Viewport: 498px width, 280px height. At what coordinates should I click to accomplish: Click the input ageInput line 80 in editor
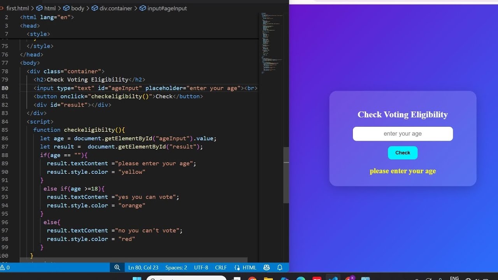[145, 88]
